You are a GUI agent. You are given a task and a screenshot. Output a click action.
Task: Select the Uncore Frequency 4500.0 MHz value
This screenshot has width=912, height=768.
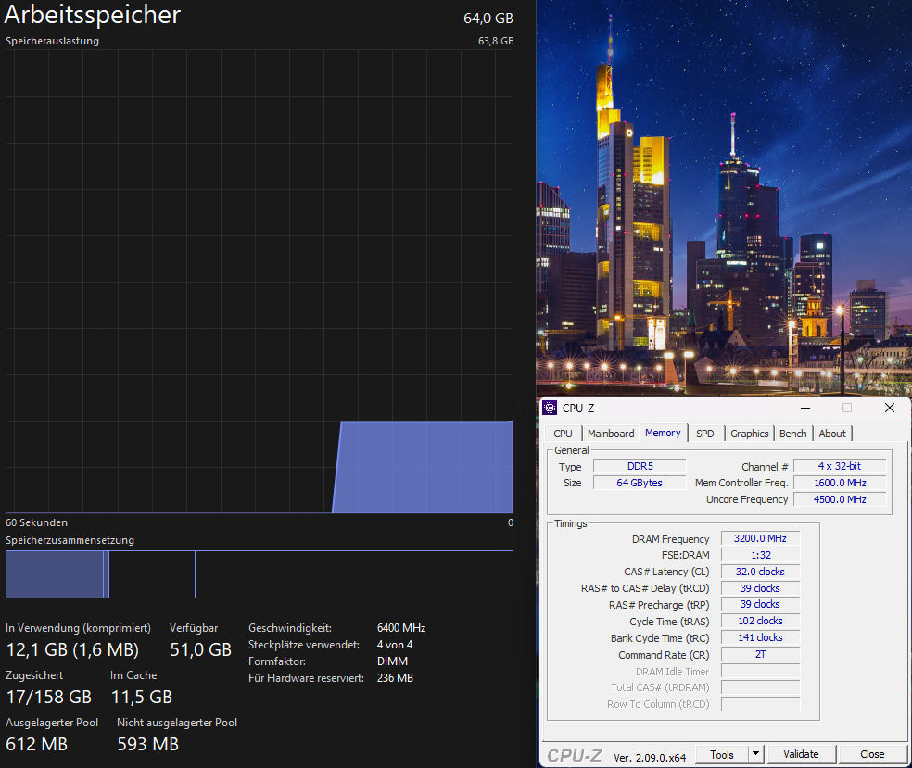click(x=840, y=499)
